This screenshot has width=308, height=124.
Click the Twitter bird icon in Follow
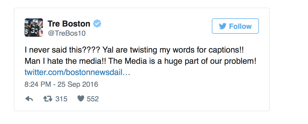[x=223, y=26]
